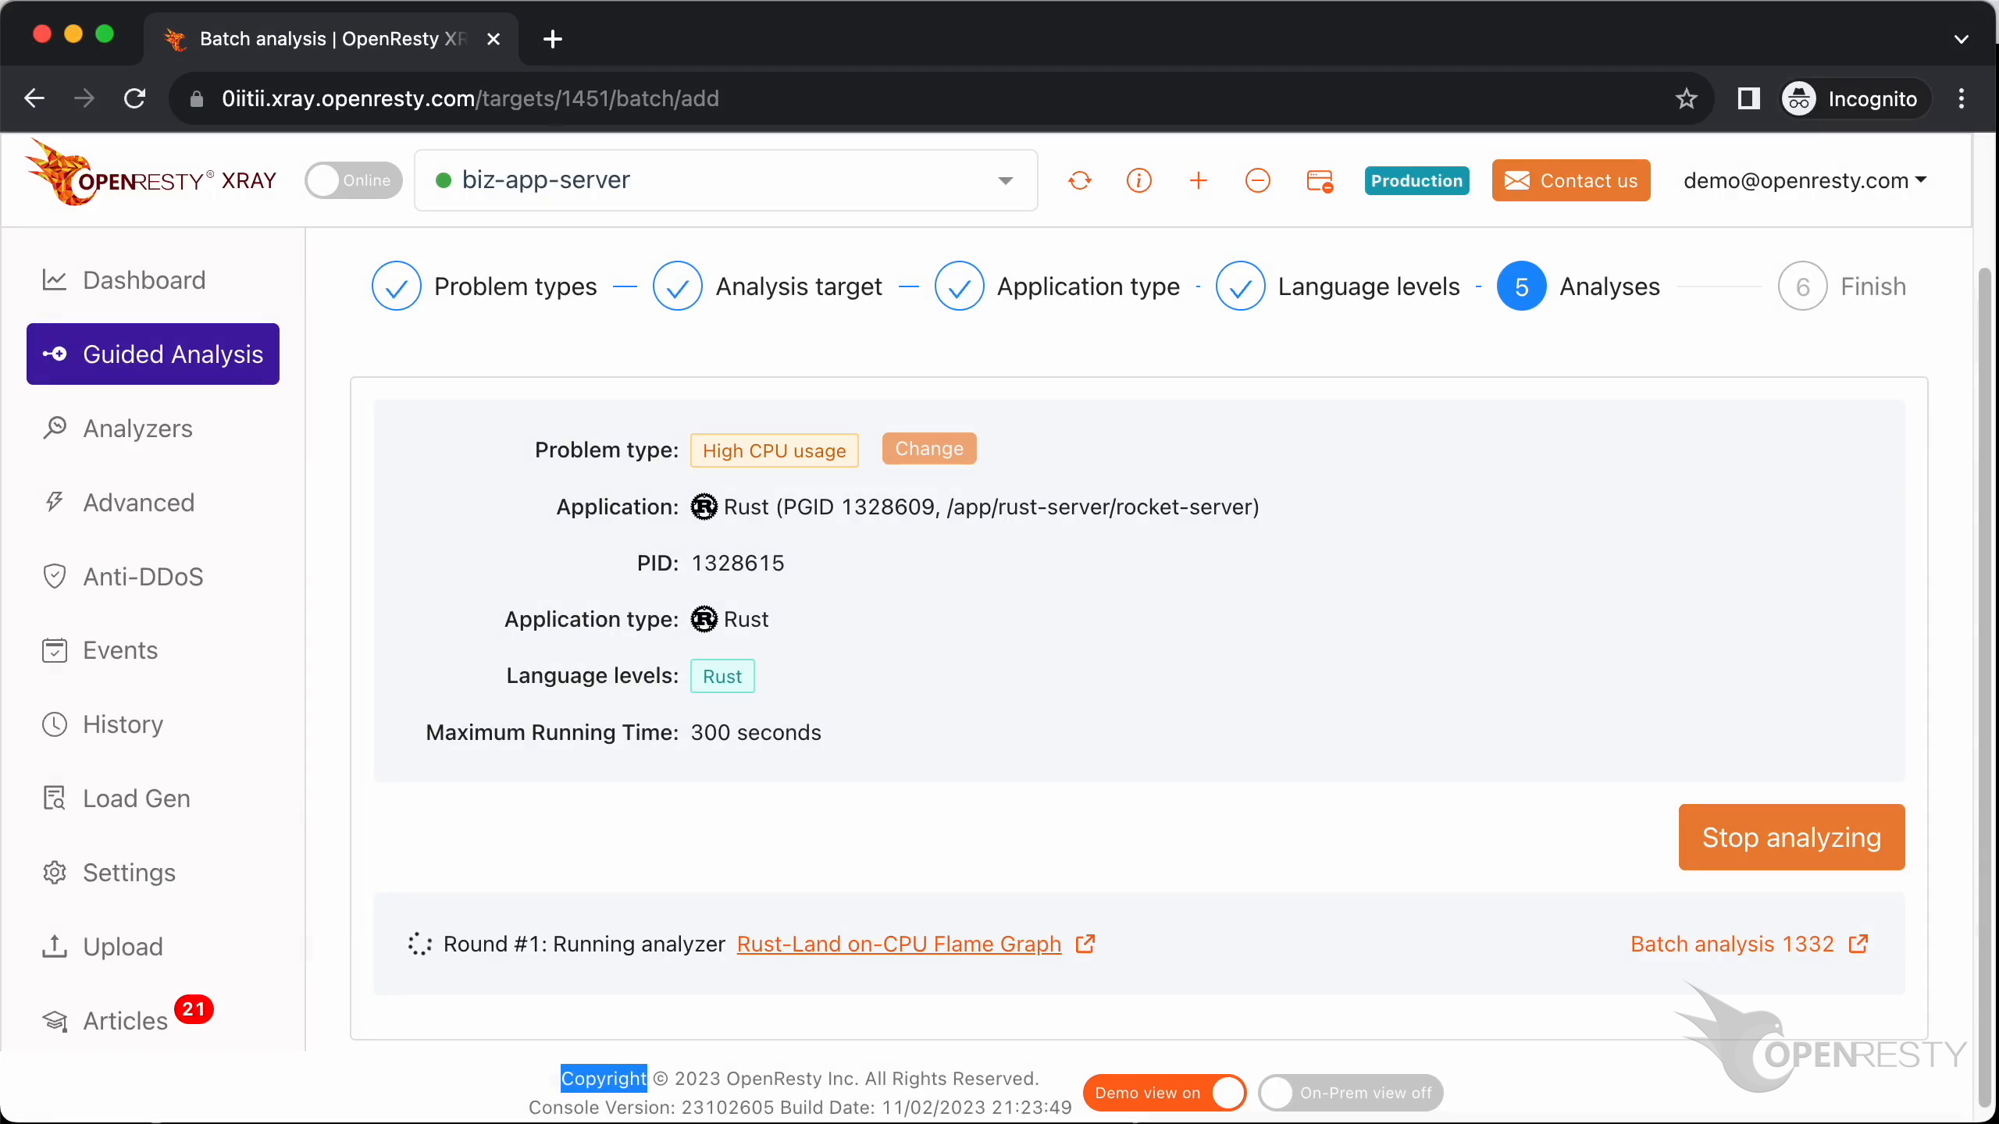
Task: Expand the browser tab search chevron
Action: point(1961,39)
